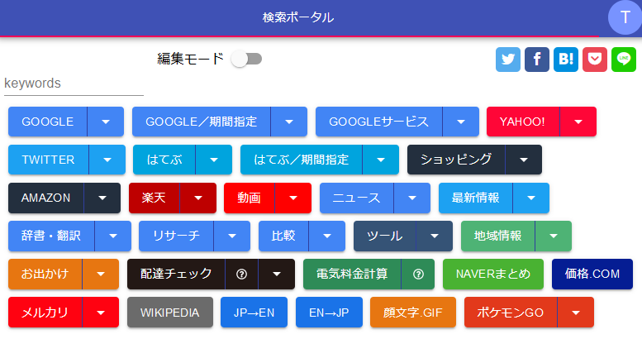Focus the keywords input field
This screenshot has width=642, height=339.
[74, 84]
